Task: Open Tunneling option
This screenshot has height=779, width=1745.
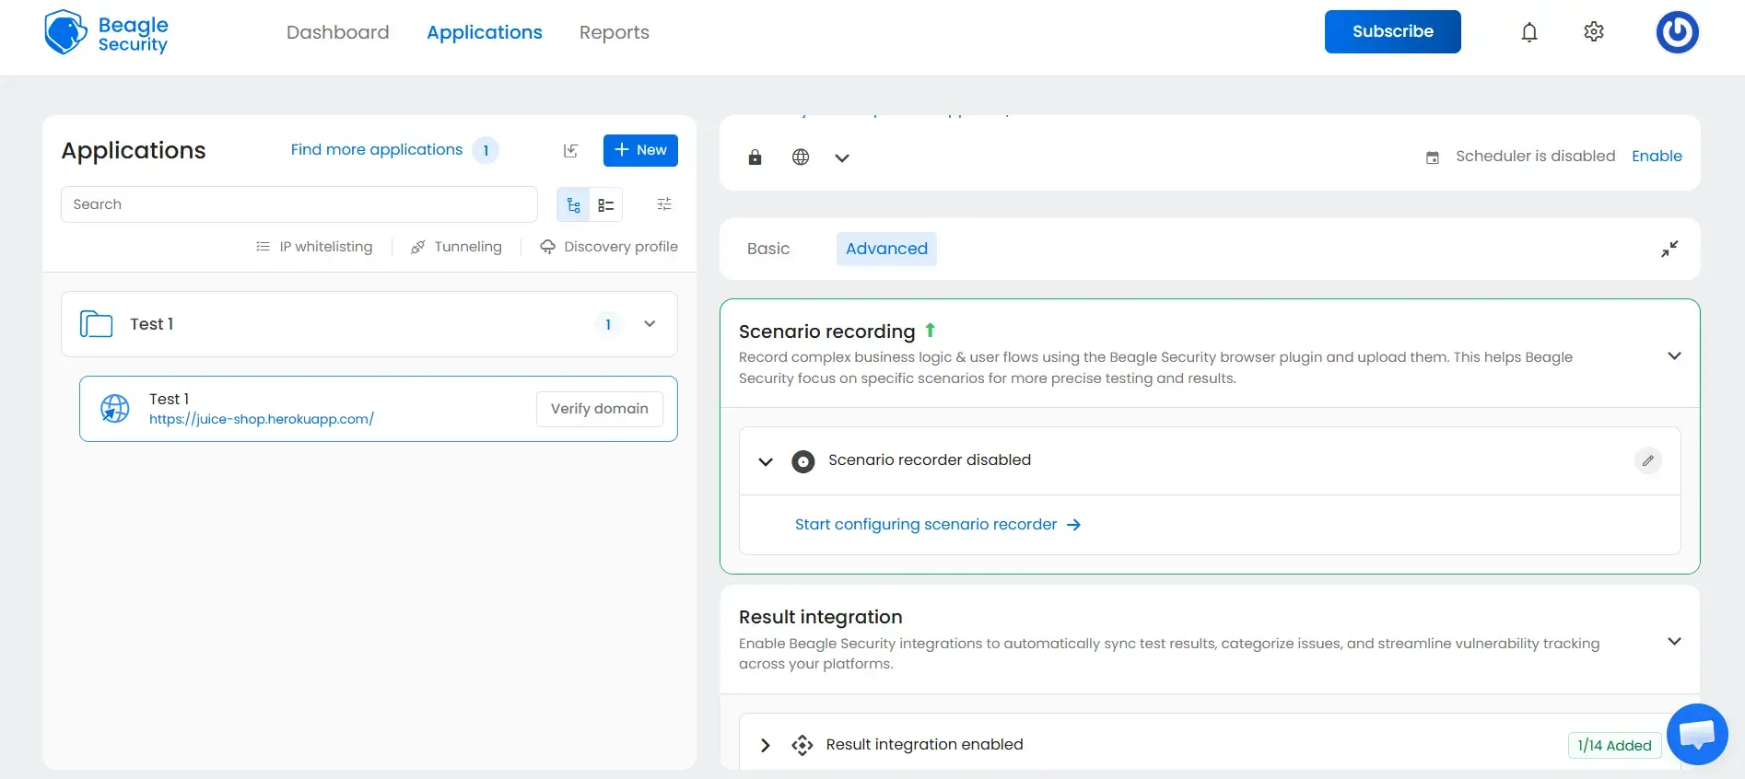Action: tap(456, 247)
